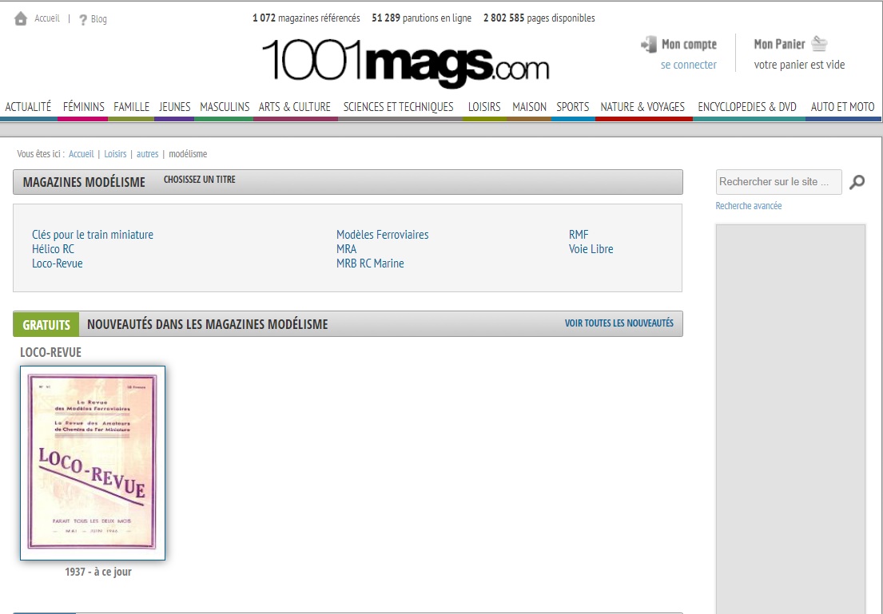Select MRB RC Marine magazine
The height and width of the screenshot is (614, 883).
[370, 263]
